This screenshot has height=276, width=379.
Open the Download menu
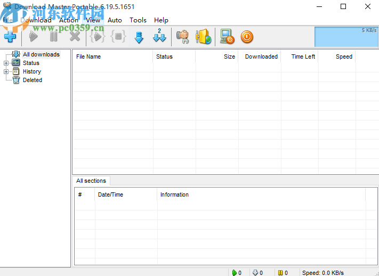(36, 20)
